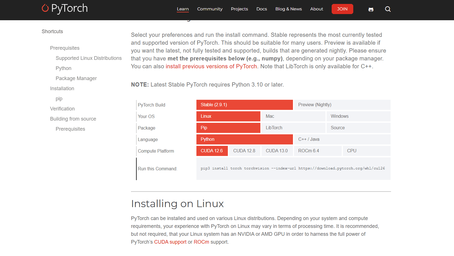This screenshot has width=454, height=256.
Task: Select C++ / Java language option
Action: point(342,139)
